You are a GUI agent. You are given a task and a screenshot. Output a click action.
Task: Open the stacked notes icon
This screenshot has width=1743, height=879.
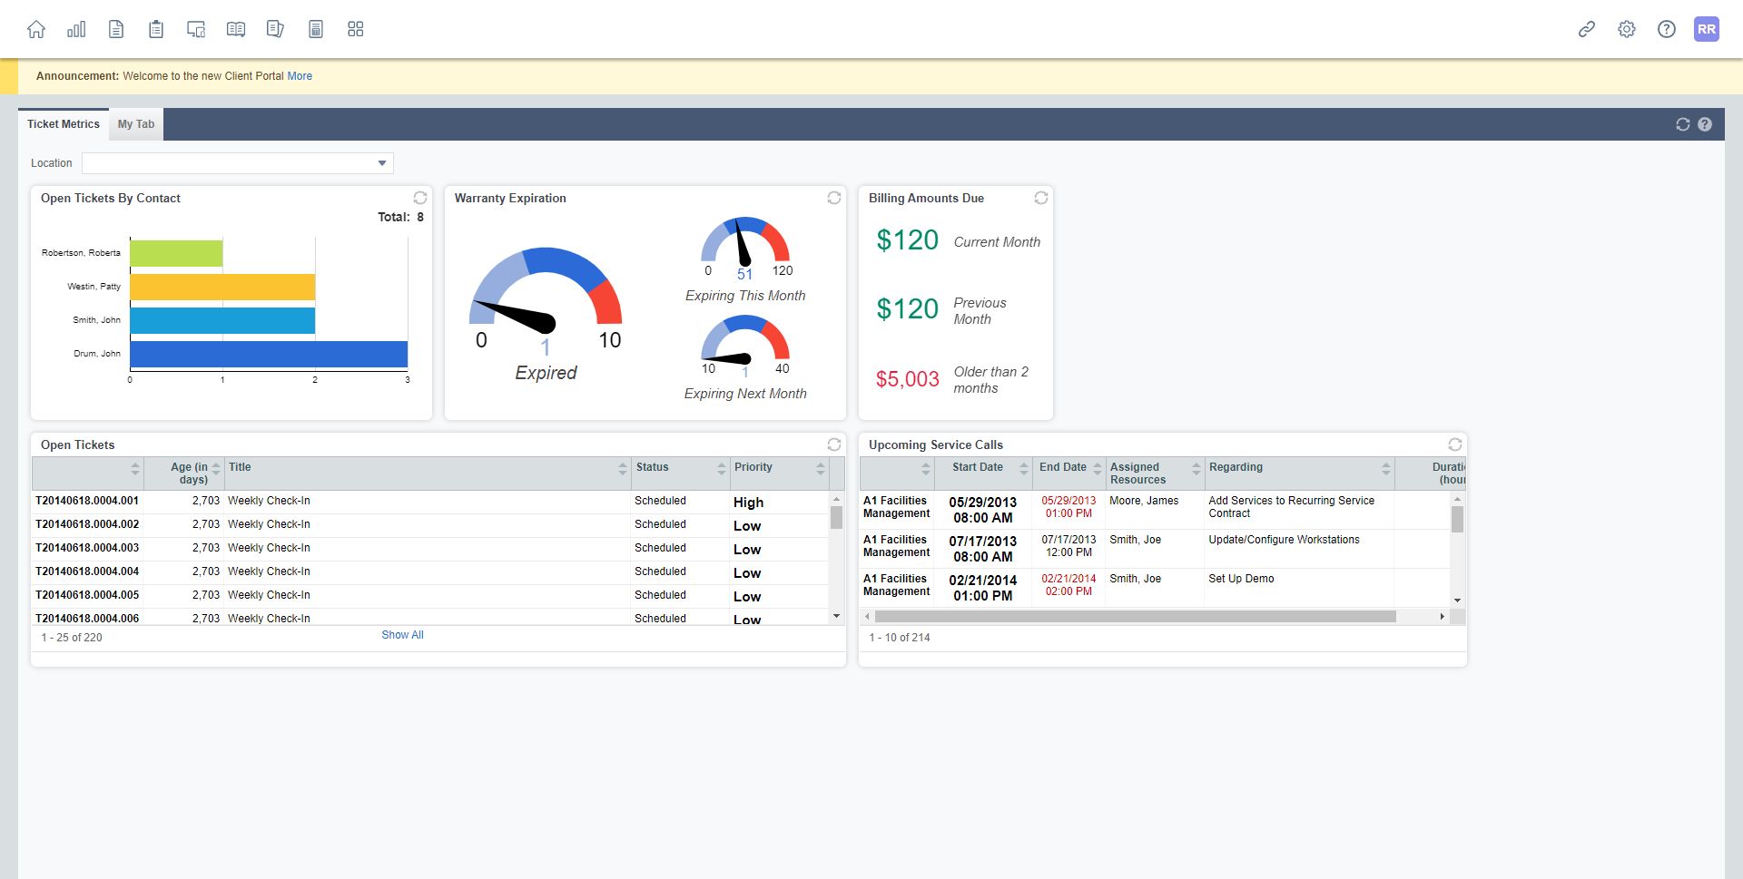pos(275,29)
